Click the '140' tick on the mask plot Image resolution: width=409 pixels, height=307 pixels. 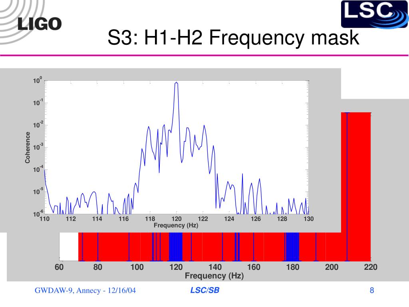click(x=215, y=267)
